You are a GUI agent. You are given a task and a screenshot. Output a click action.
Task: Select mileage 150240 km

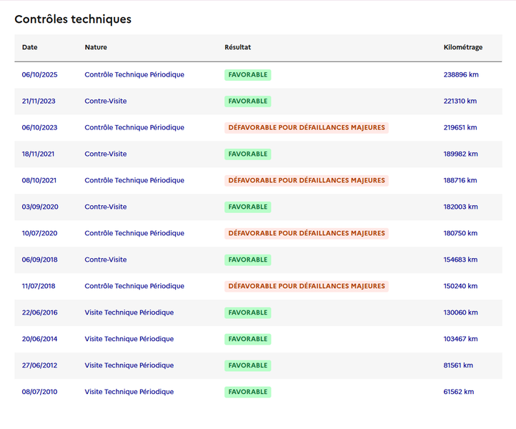point(460,286)
